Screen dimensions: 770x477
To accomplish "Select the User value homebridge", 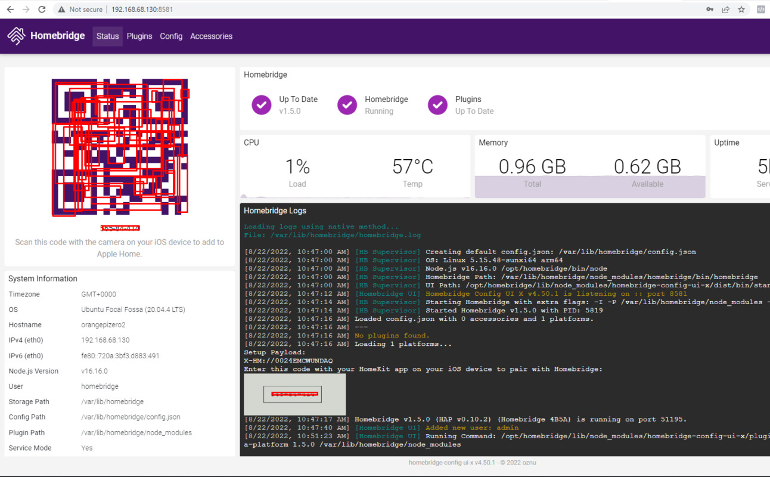I will click(x=100, y=386).
